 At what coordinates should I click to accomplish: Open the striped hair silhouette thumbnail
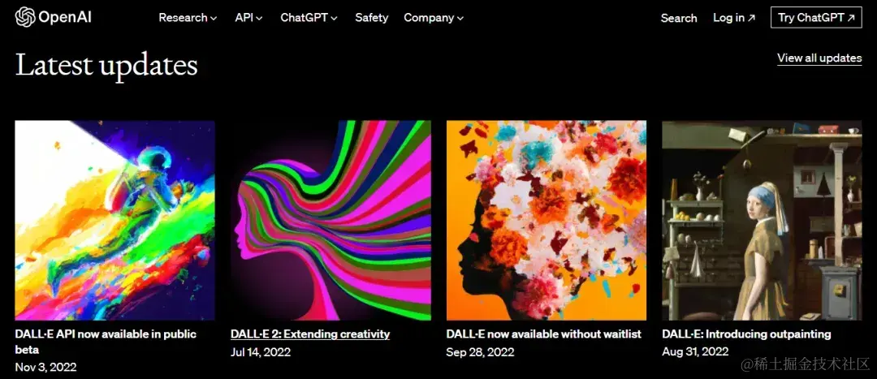coord(330,220)
